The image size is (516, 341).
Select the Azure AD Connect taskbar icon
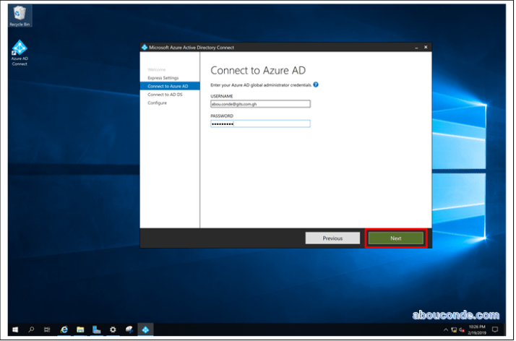pos(145,329)
